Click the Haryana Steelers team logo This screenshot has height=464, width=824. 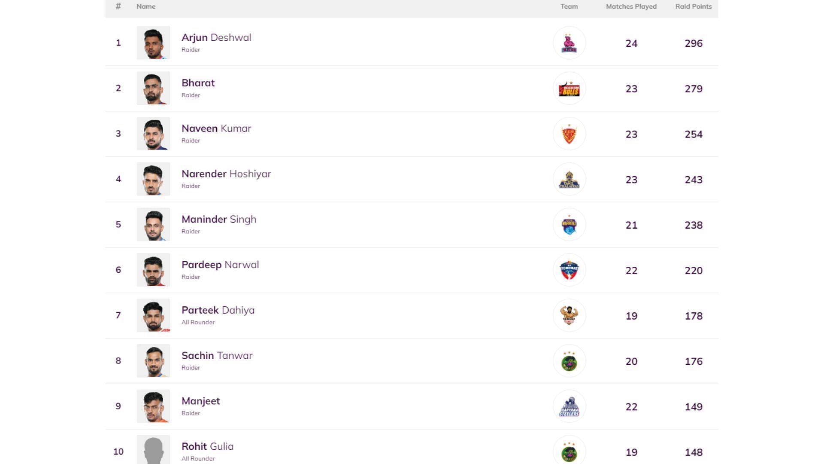(x=569, y=406)
